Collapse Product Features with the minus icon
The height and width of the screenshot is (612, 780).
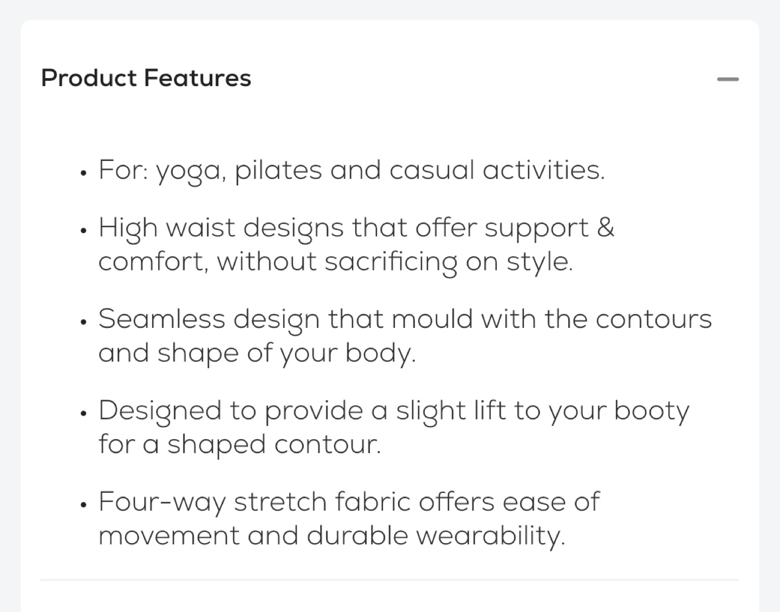[727, 79]
